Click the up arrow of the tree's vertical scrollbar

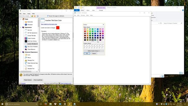(38, 19)
